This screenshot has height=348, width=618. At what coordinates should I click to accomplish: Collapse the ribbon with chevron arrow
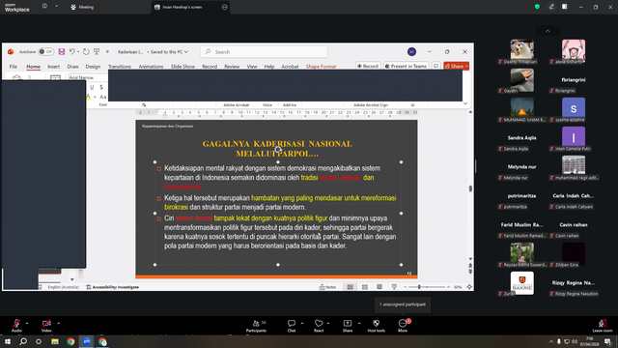pyautogui.click(x=465, y=103)
